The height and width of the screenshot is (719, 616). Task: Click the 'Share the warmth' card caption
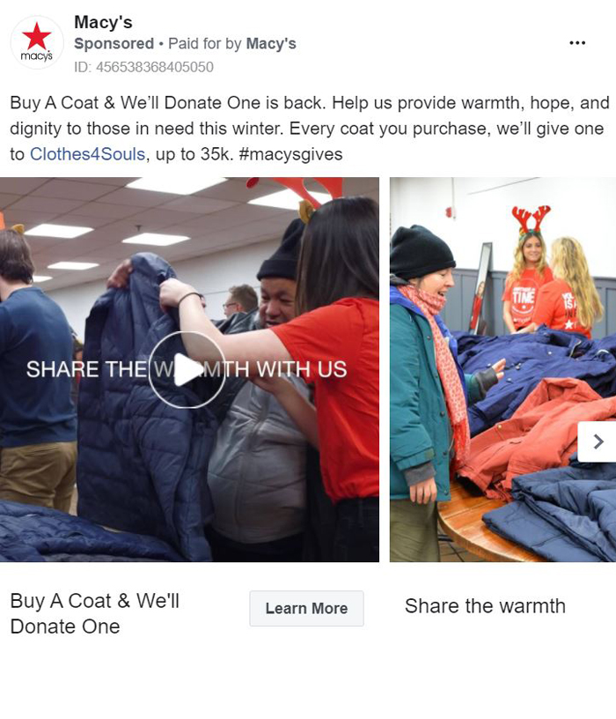(485, 605)
